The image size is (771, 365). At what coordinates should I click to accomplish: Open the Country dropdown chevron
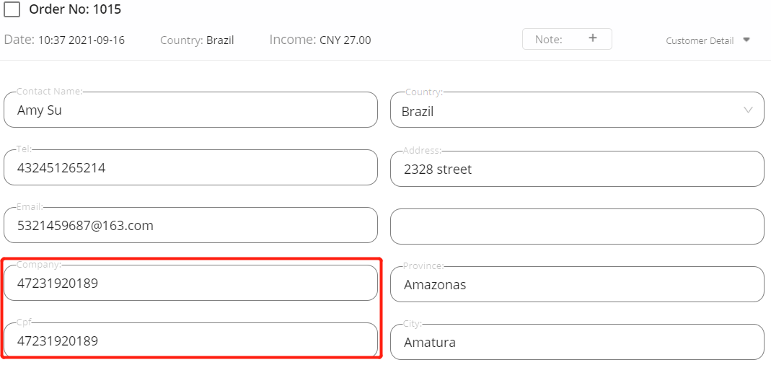748,110
